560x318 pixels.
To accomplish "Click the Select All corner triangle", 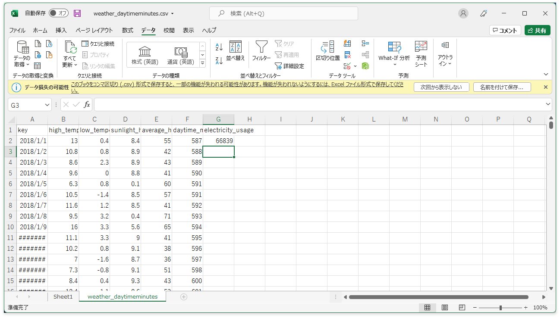I will pyautogui.click(x=12, y=119).
